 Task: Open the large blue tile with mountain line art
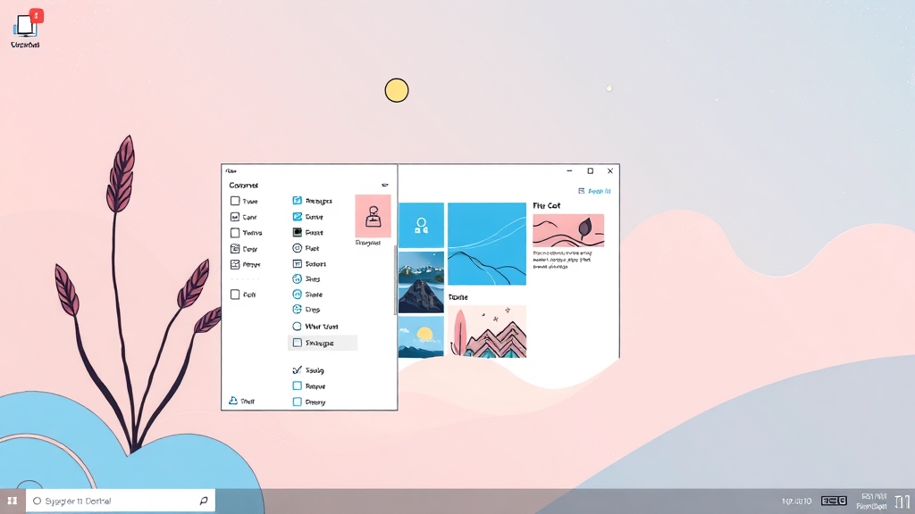[x=487, y=244]
